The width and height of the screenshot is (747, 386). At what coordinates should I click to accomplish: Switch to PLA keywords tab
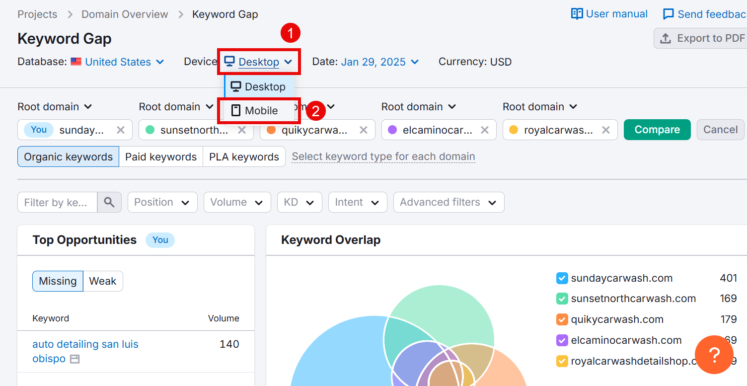pos(244,156)
